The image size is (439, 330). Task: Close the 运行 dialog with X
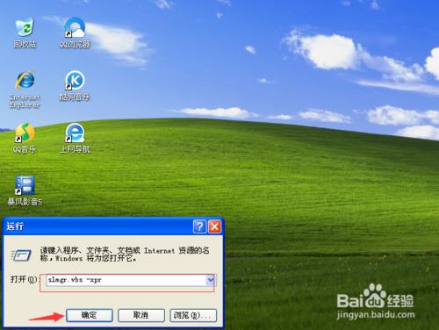[215, 226]
